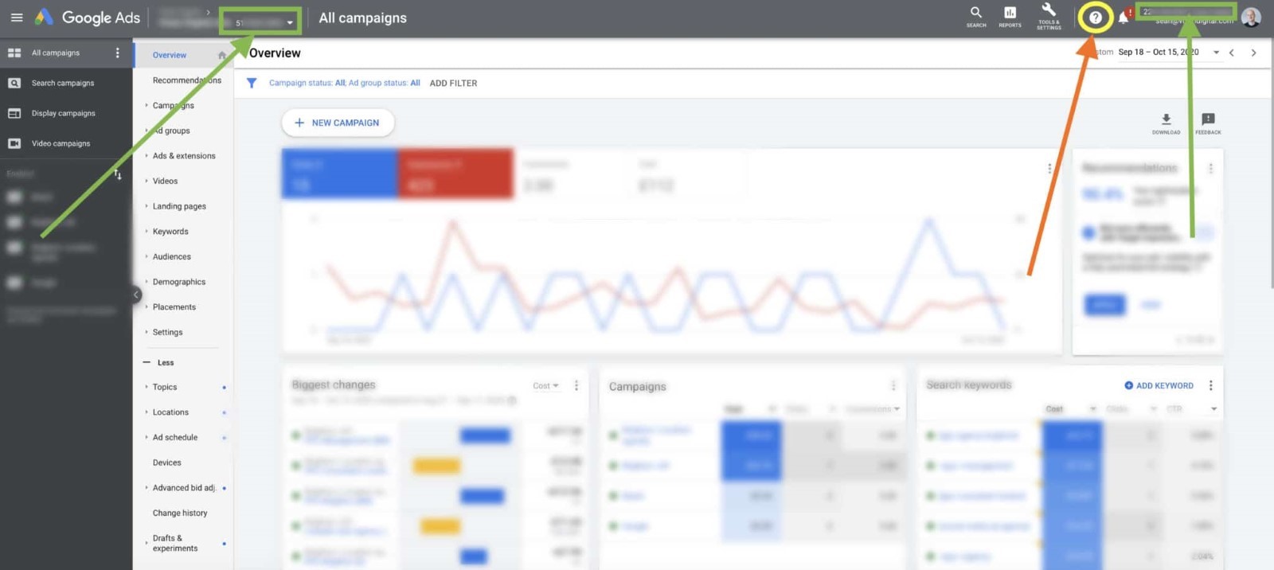This screenshot has height=570, width=1274.
Task: Open the date range dropdown
Action: pyautogui.click(x=1215, y=53)
